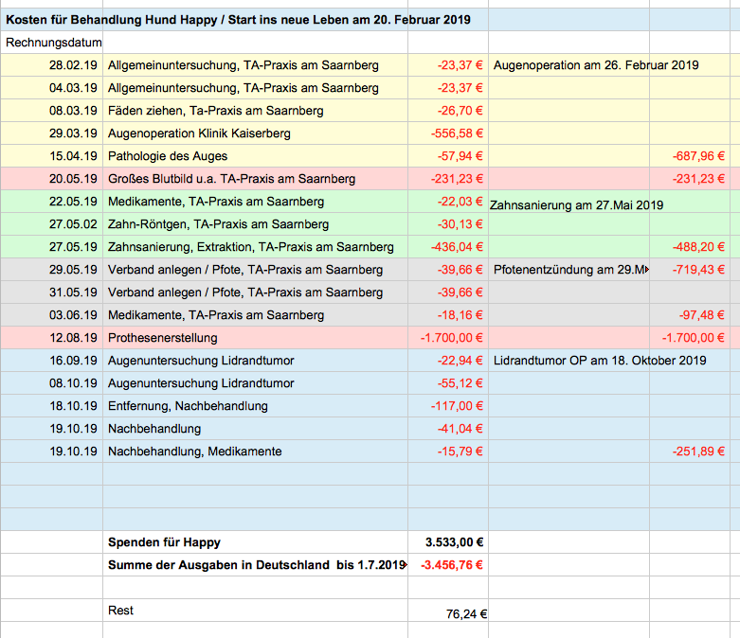The width and height of the screenshot is (740, 638).
Task: Click 'Prothesenerstellung' cell
Action: pyautogui.click(x=255, y=338)
